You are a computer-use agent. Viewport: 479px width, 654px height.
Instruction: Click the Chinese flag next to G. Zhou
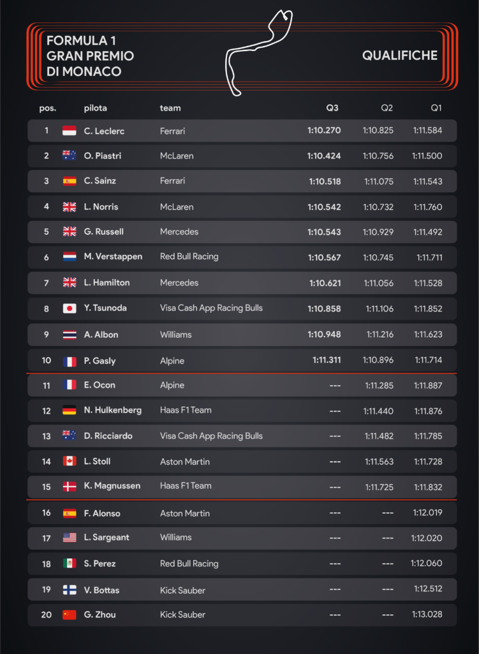[70, 615]
